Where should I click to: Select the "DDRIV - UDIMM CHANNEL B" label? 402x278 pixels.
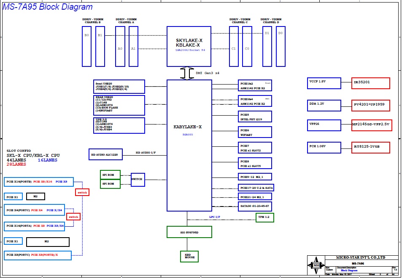coord(93,21)
